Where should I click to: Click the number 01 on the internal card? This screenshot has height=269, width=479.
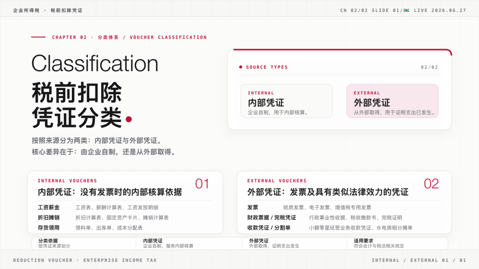[202, 184]
